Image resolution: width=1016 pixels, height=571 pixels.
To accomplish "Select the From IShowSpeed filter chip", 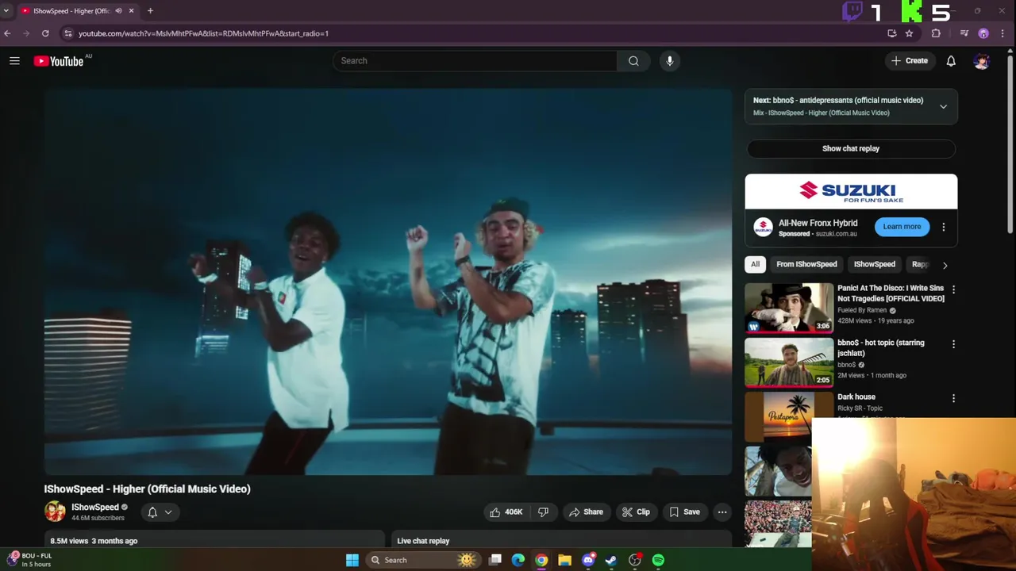I will tap(806, 264).
